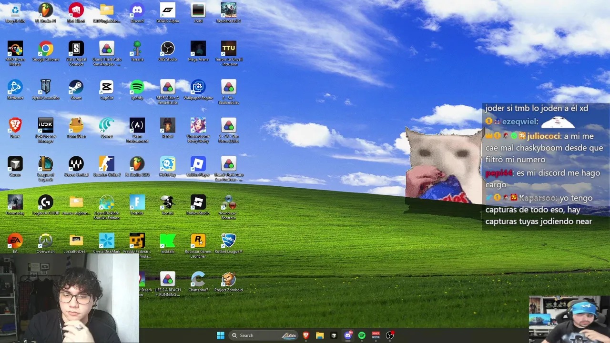Launch the Kenshi desktop shortcut
This screenshot has height=343, width=610.
(x=168, y=205)
